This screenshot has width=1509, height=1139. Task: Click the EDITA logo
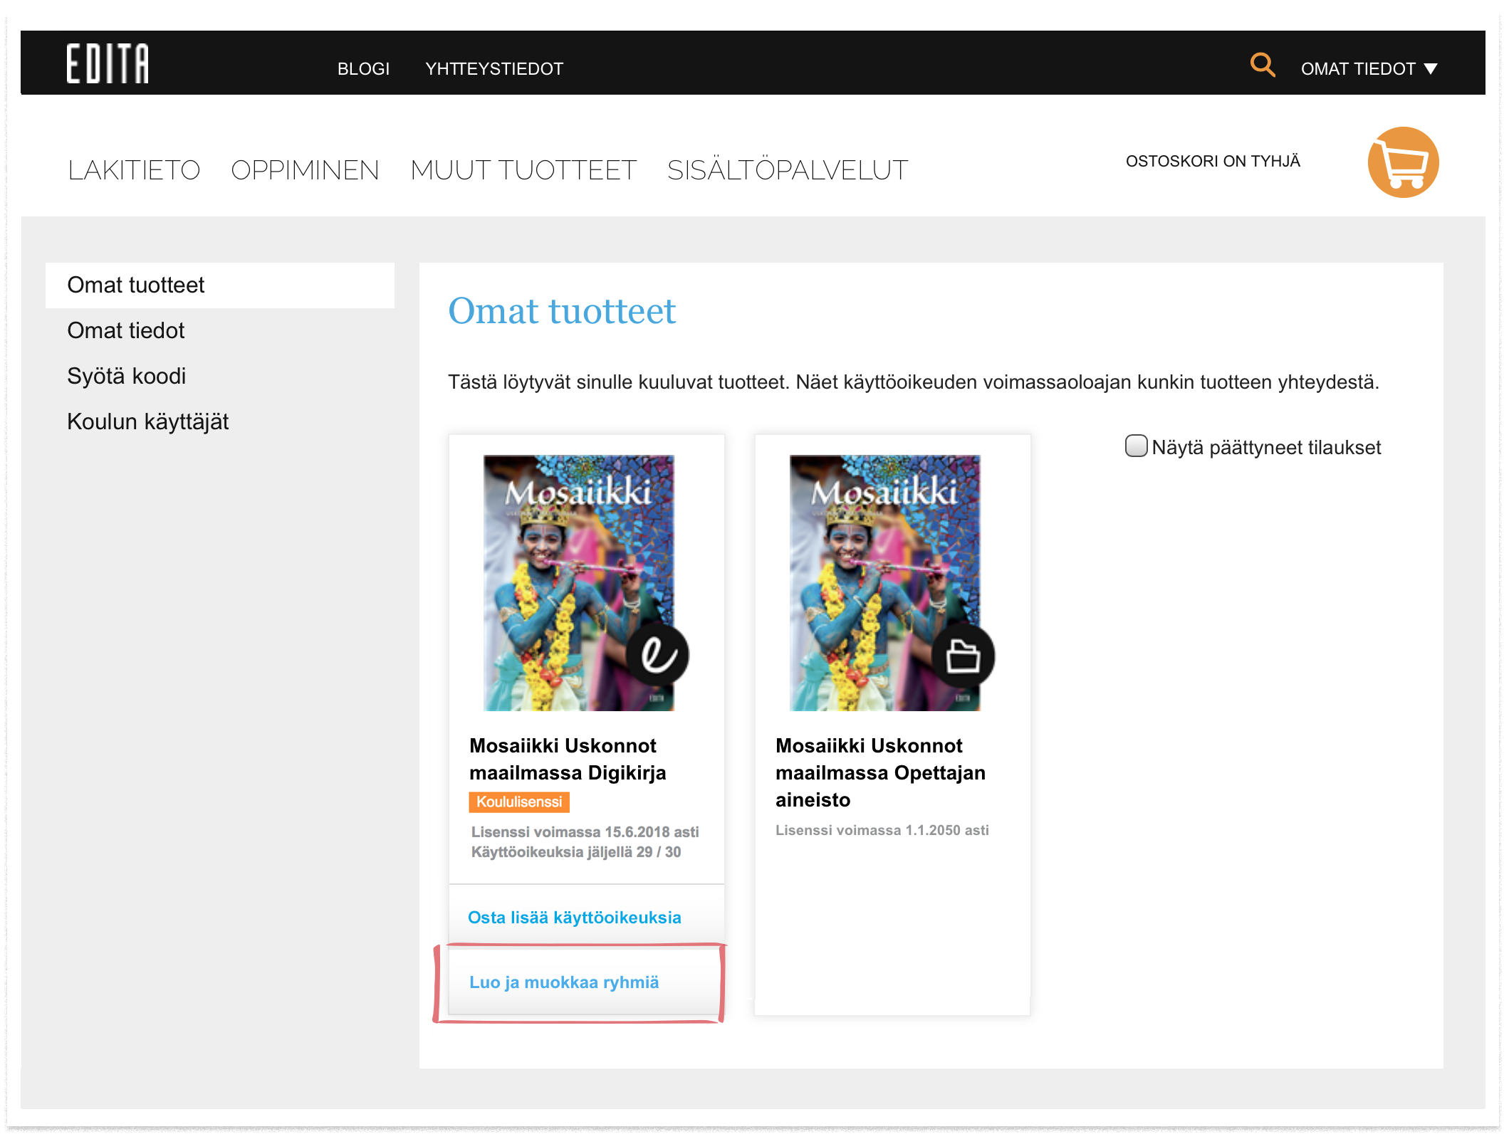click(108, 63)
